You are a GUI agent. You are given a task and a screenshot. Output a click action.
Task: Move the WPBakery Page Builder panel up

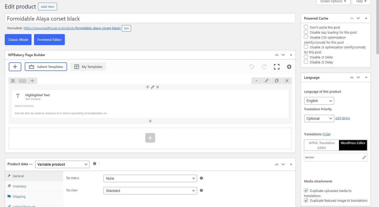[x=277, y=55]
